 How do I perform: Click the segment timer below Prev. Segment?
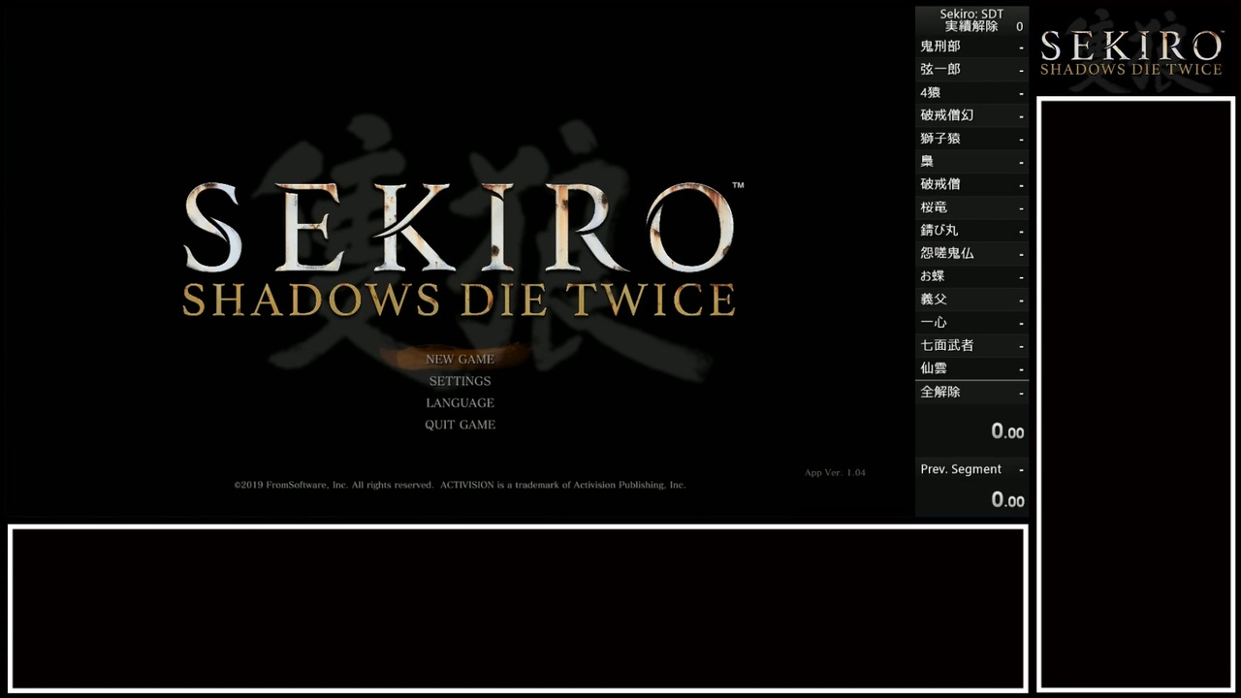1007,499
